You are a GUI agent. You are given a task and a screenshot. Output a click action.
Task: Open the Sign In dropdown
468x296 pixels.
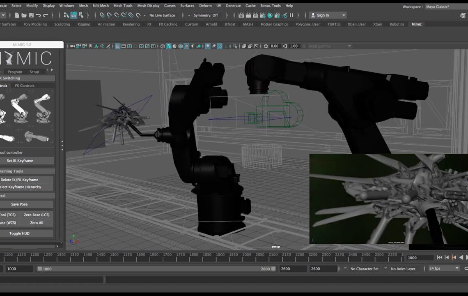click(327, 15)
